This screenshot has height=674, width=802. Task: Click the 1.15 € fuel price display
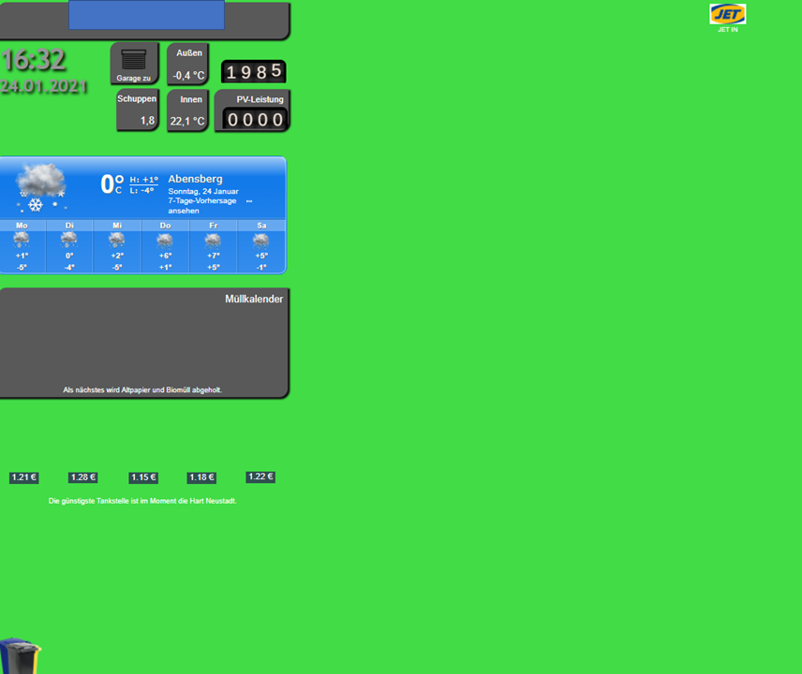(142, 477)
